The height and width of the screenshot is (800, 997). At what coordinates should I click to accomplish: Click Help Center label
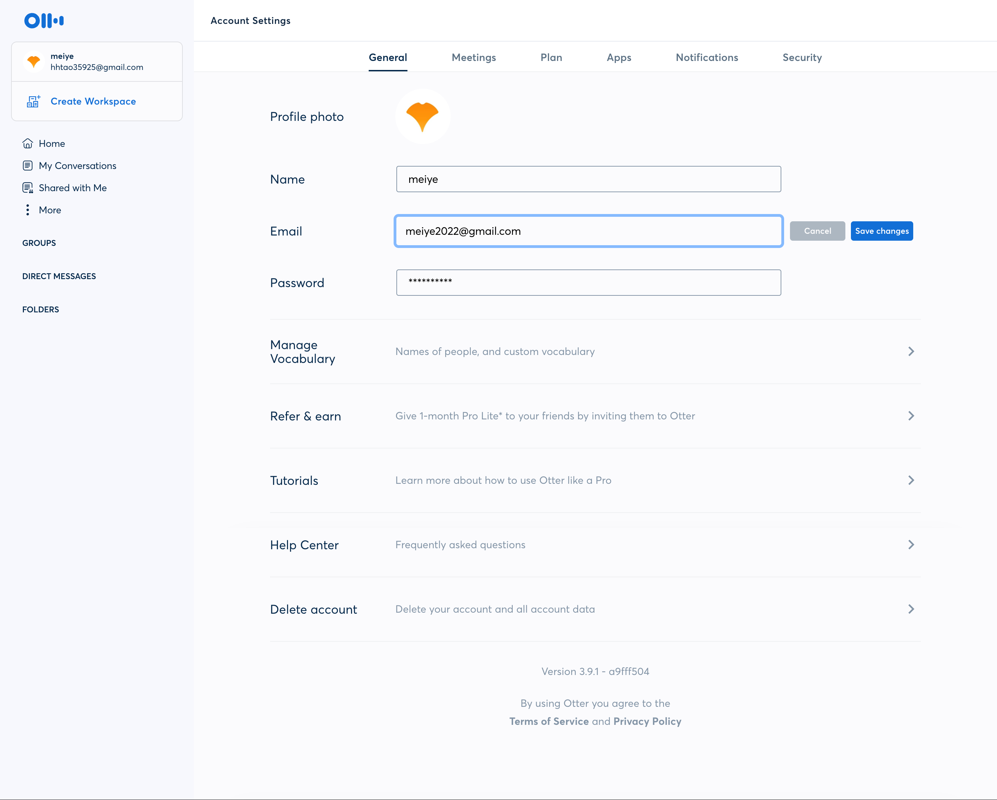304,545
